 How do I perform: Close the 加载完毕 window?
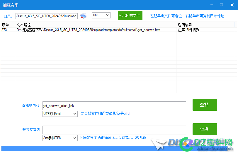(x=232, y=5)
